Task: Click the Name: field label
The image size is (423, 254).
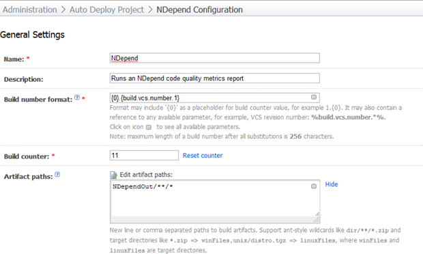Action: click(x=14, y=59)
